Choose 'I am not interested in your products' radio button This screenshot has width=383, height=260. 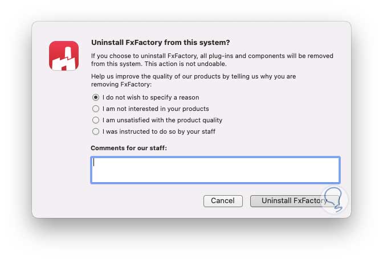tap(96, 109)
